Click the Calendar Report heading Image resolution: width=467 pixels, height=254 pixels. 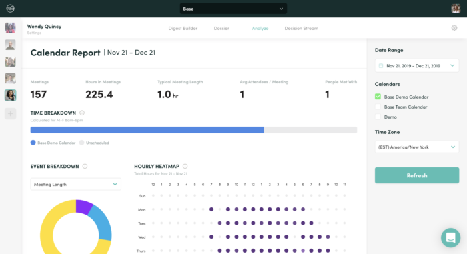tap(65, 53)
